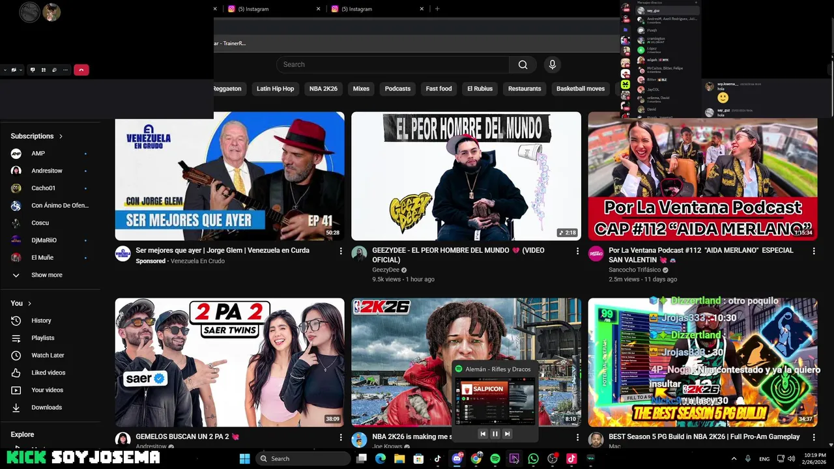The width and height of the screenshot is (834, 469).
Task: Skip to next track in Spotify preview
Action: tap(507, 434)
